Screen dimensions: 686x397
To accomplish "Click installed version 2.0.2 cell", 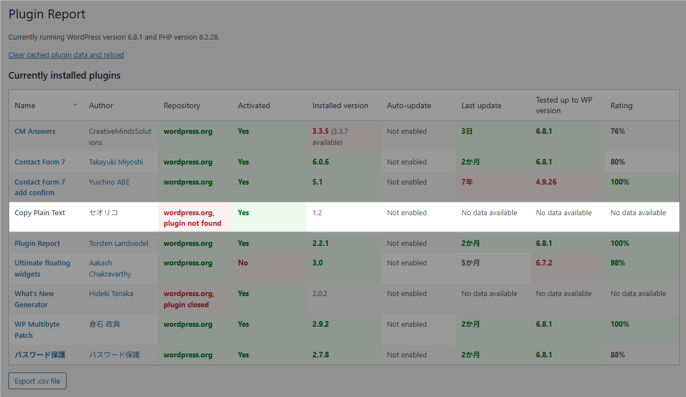I will (344, 299).
